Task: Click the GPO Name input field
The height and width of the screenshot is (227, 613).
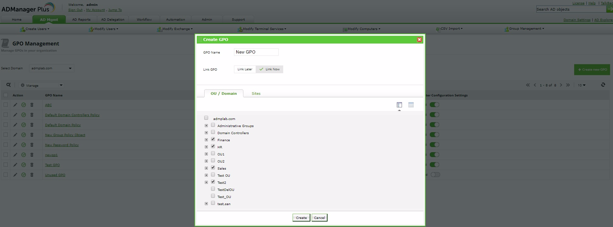Action: 256,52
